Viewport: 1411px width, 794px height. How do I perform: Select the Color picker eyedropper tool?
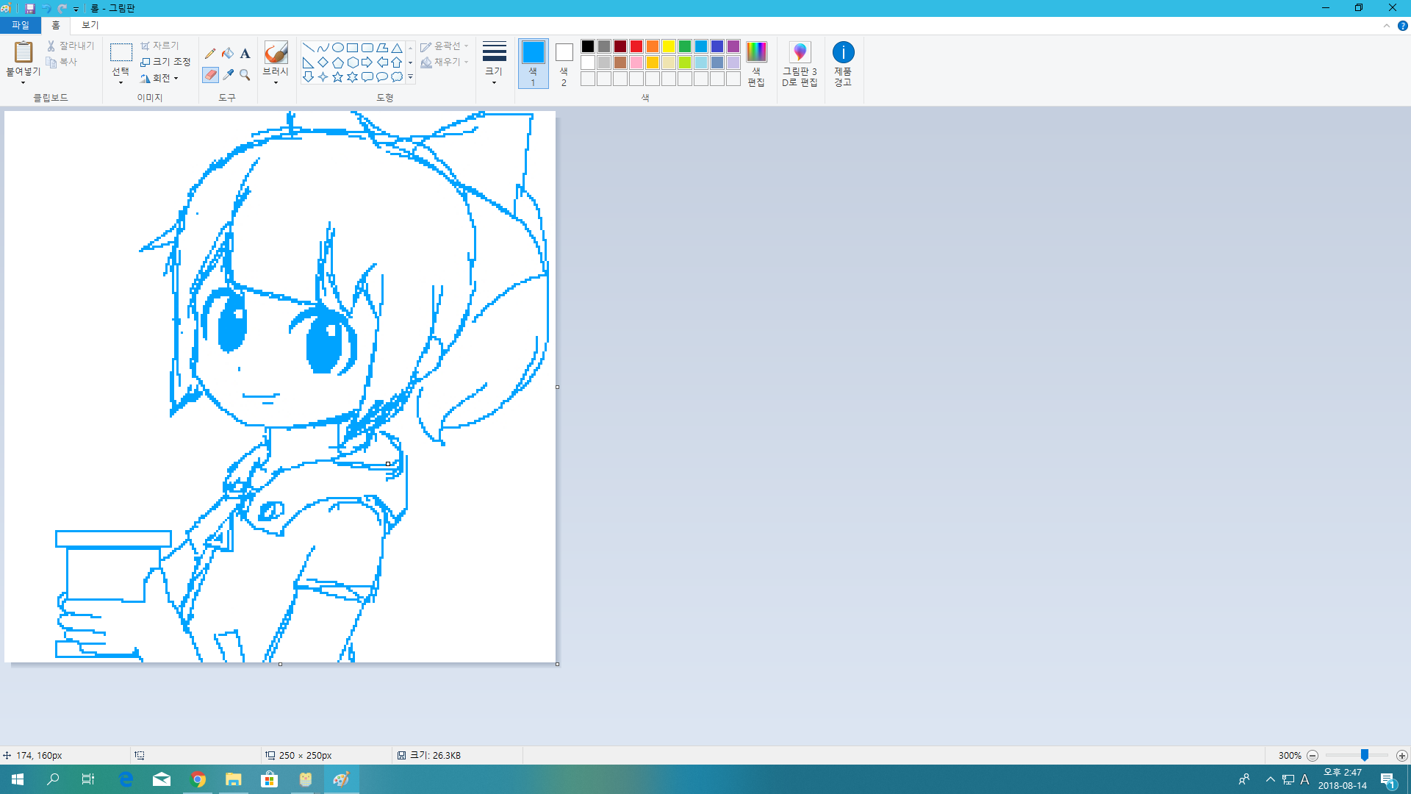(x=228, y=75)
